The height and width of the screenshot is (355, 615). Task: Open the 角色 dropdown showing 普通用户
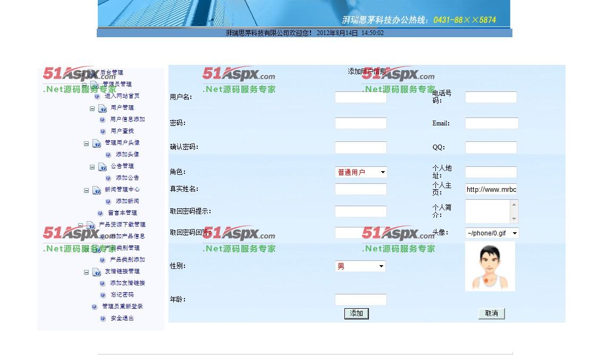pos(361,172)
